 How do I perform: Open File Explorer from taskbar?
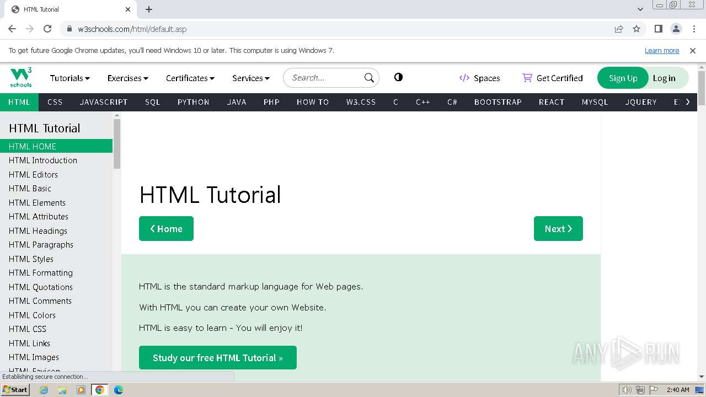62,390
